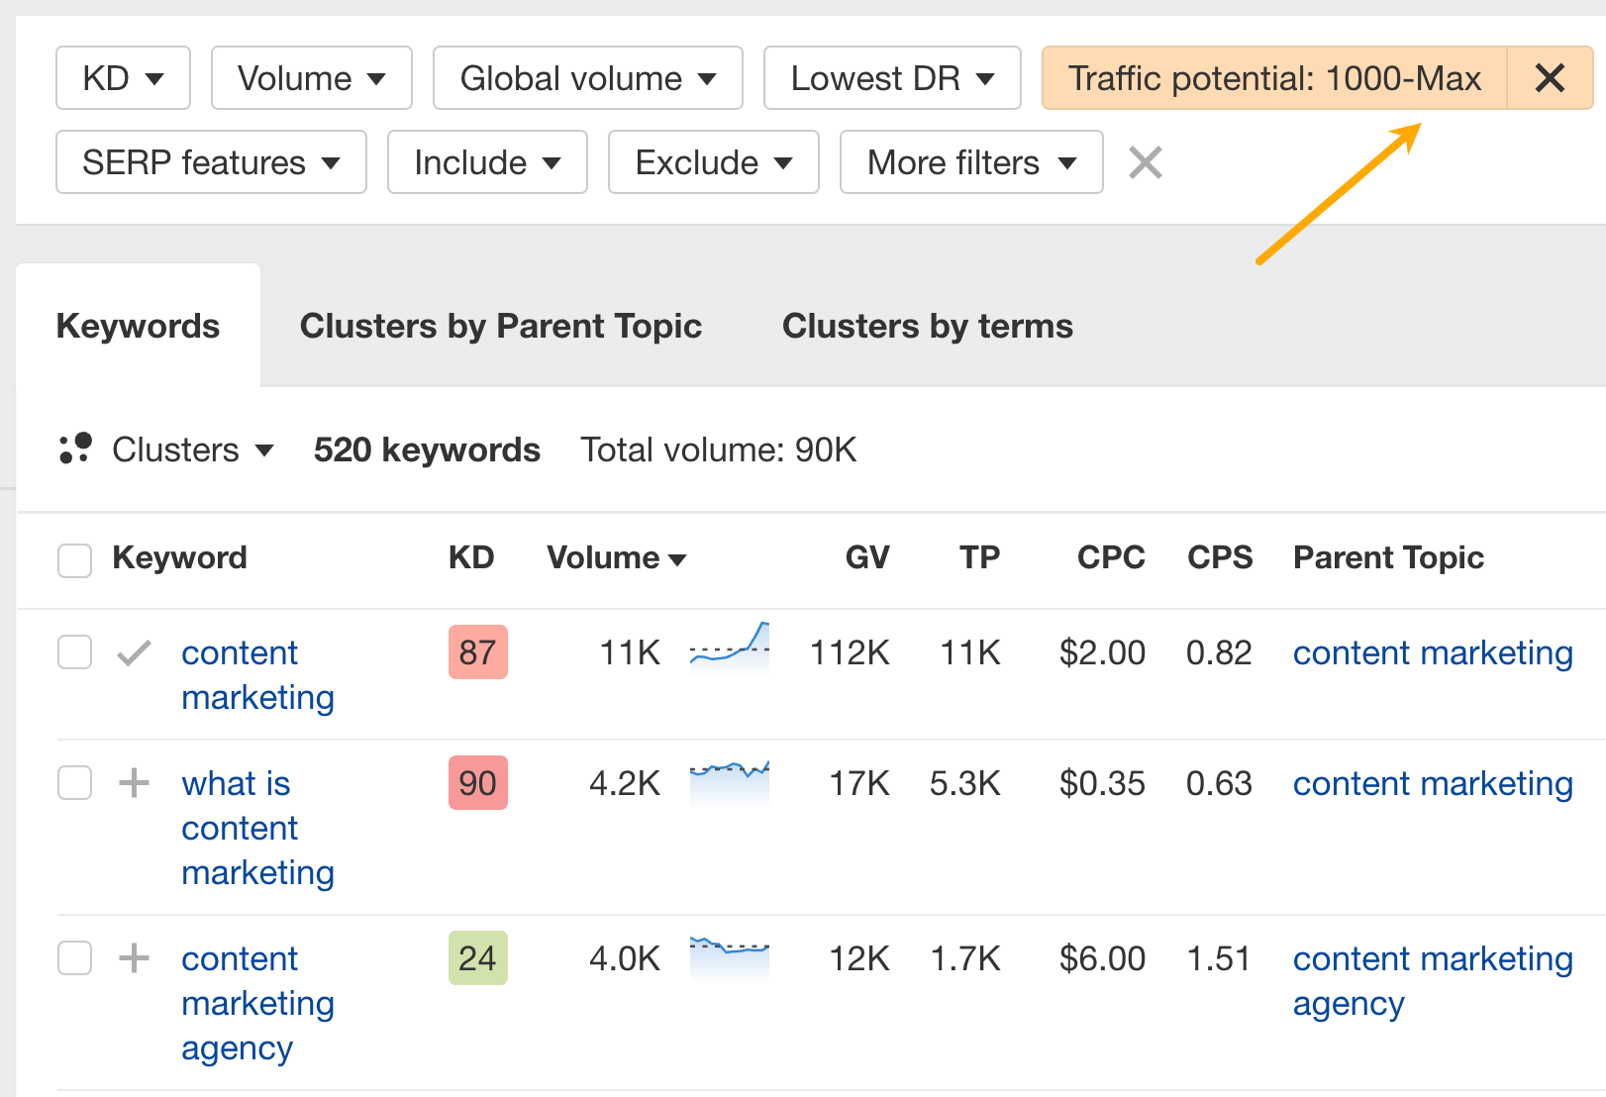Open parent topic link in 4.2K row
This screenshot has height=1097, width=1606.
click(x=1433, y=783)
